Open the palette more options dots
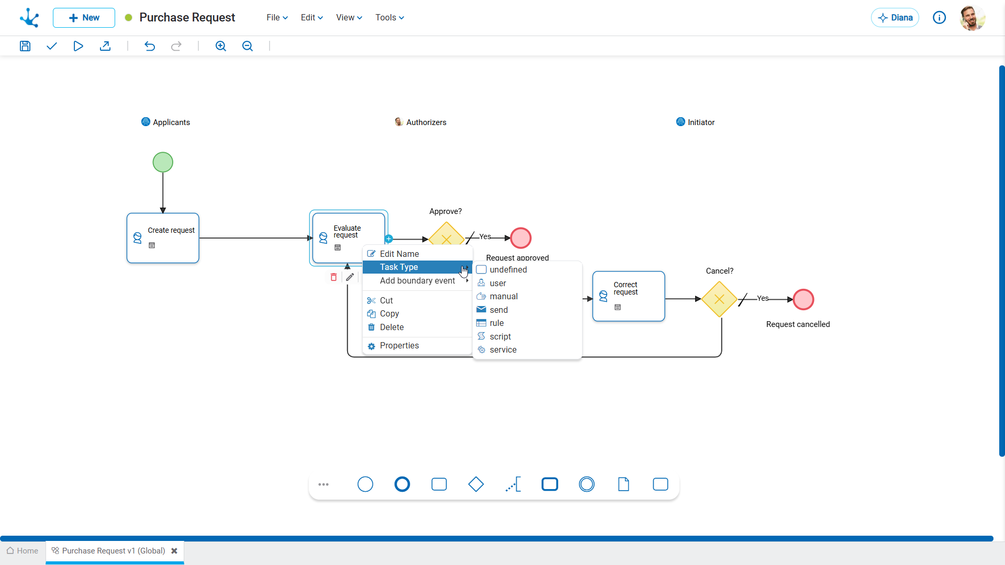The height and width of the screenshot is (565, 1005). (x=323, y=484)
